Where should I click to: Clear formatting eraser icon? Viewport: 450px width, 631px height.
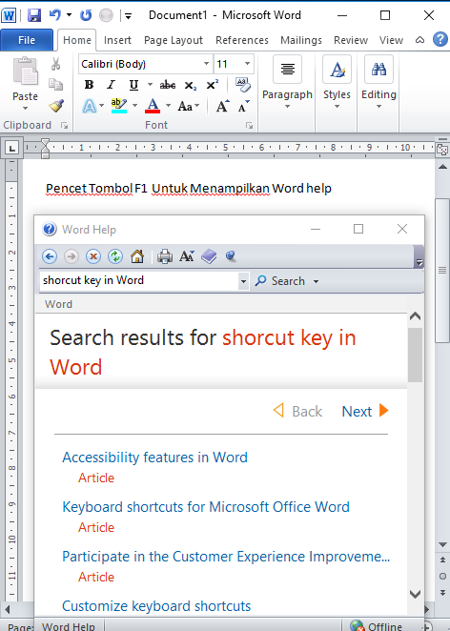[x=243, y=85]
